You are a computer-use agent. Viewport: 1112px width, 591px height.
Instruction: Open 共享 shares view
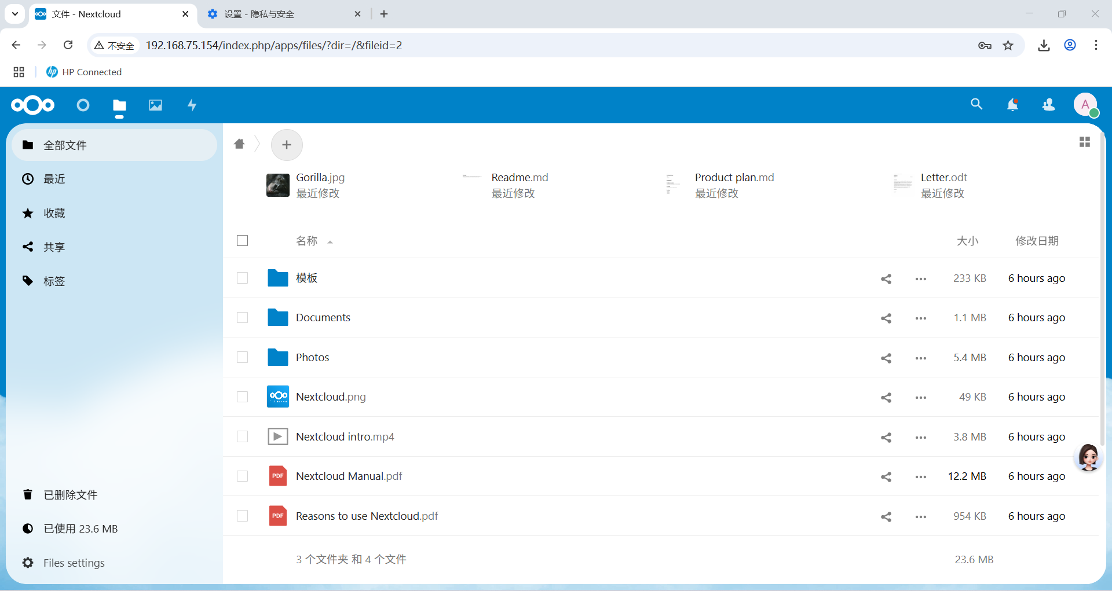[114, 247]
